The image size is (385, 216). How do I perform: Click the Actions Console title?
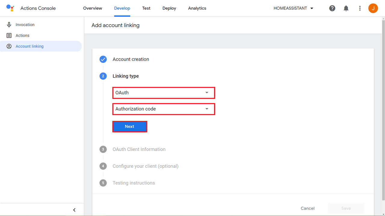pos(38,8)
